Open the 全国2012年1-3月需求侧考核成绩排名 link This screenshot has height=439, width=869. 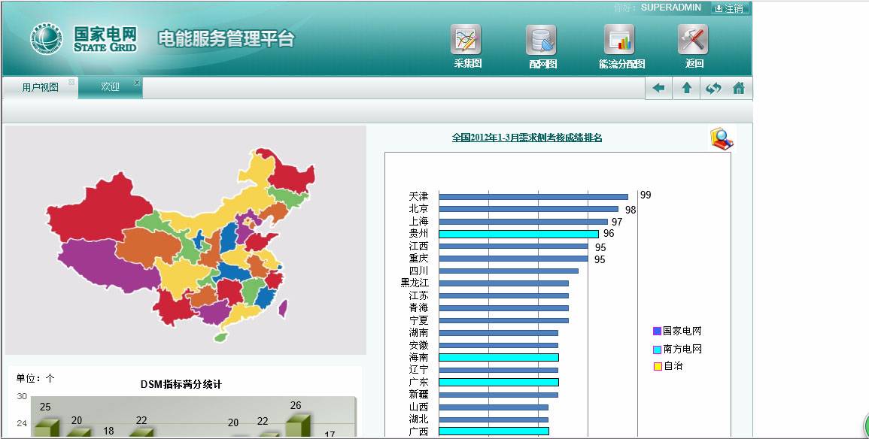[527, 138]
